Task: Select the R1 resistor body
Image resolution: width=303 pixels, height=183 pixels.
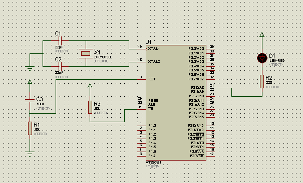Action: [30, 128]
